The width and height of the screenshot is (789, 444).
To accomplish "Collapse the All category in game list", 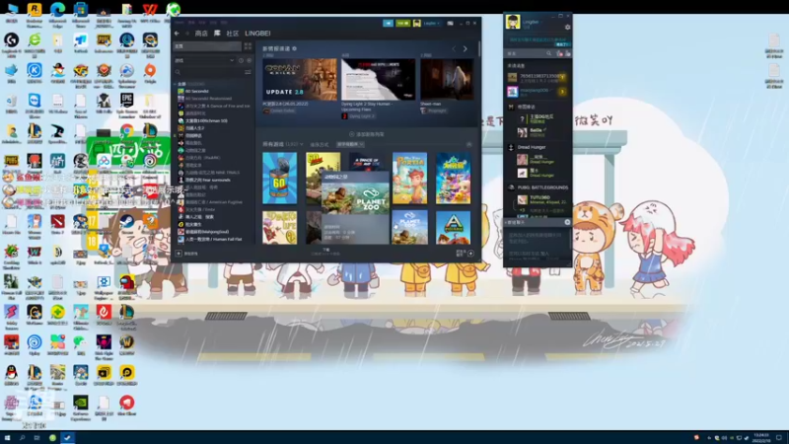I will click(176, 84).
